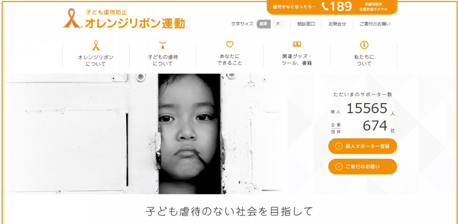Click the open book icon above 関連グッズ

297,44
